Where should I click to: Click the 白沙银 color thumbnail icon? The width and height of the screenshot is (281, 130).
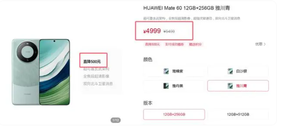(x=230, y=71)
